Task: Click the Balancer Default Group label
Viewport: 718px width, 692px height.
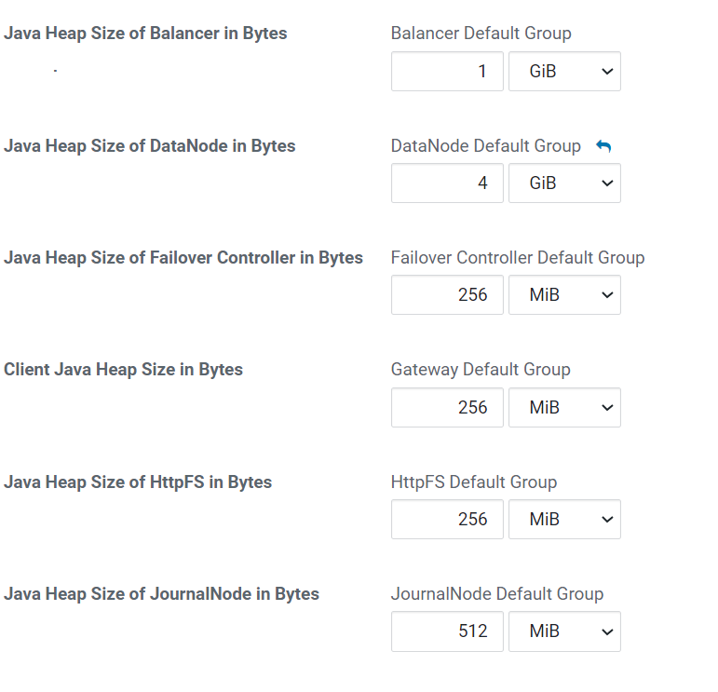Action: tap(481, 34)
